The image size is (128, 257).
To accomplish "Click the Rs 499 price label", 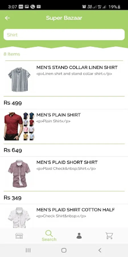I will [x=13, y=103].
